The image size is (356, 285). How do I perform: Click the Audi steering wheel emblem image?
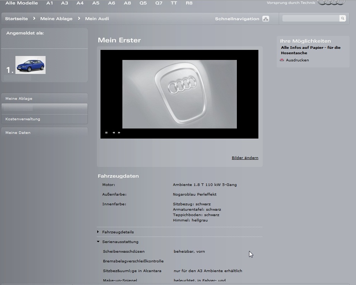[x=179, y=94]
